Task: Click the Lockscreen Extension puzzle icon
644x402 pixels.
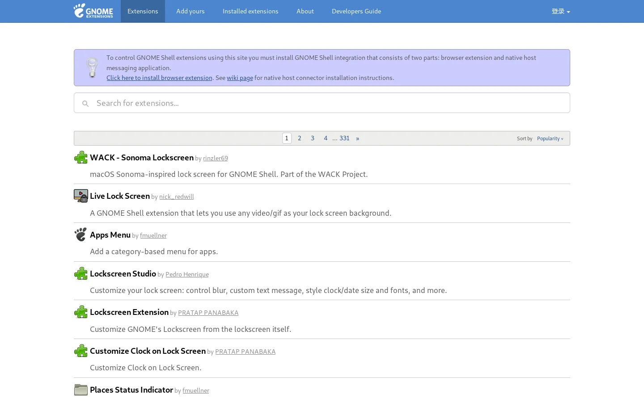Action: [81, 312]
